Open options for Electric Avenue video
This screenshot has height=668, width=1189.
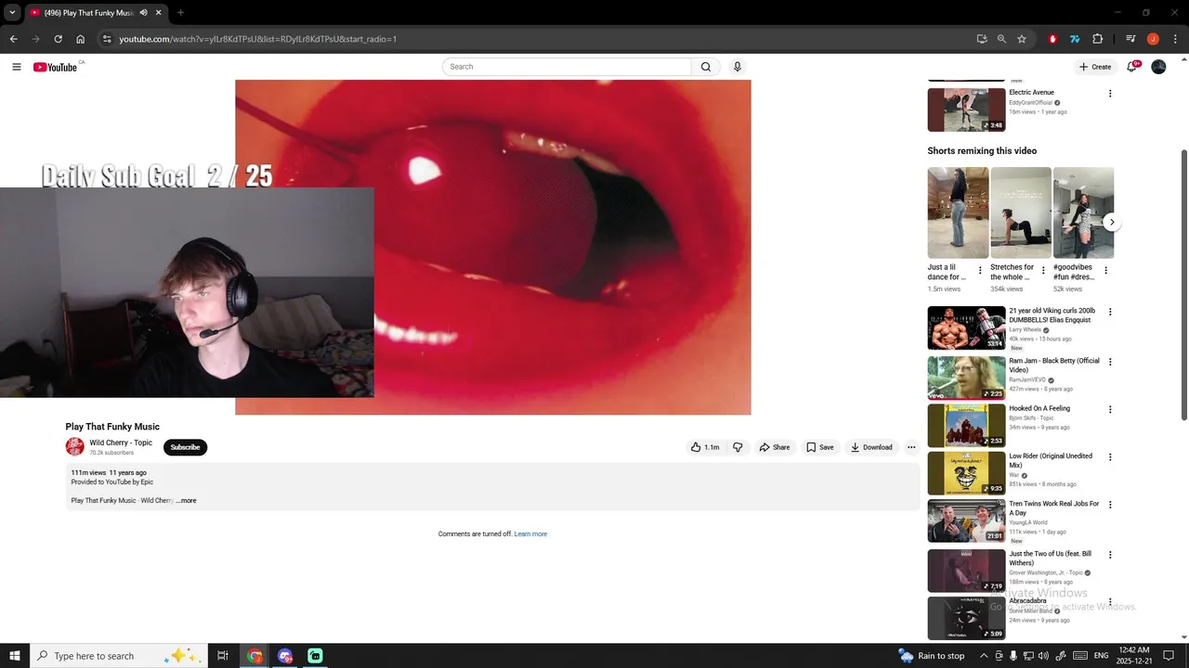click(1110, 94)
